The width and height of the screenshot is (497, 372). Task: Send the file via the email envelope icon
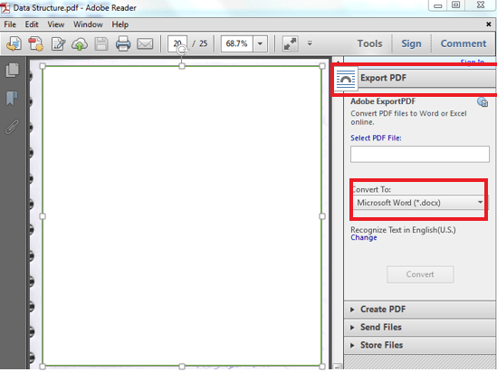(x=145, y=43)
